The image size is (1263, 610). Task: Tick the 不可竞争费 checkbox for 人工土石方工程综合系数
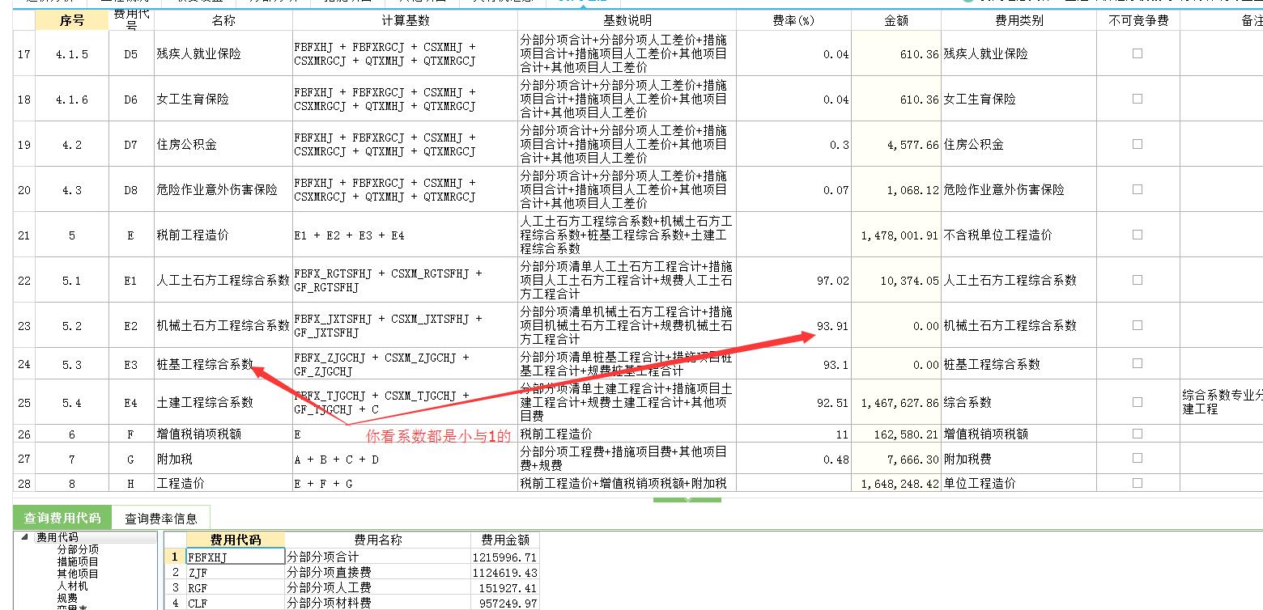coord(1138,280)
